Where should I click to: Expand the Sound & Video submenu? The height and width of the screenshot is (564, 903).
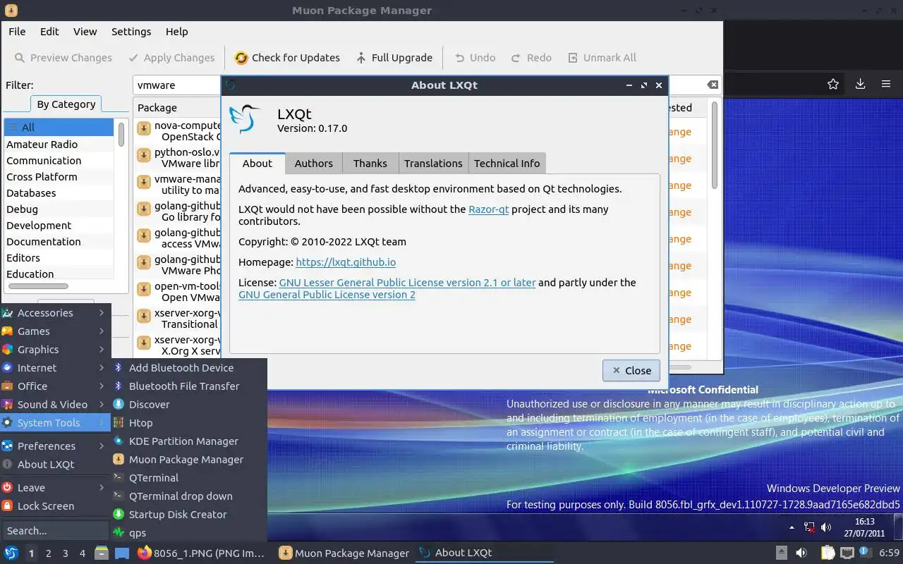pos(55,404)
